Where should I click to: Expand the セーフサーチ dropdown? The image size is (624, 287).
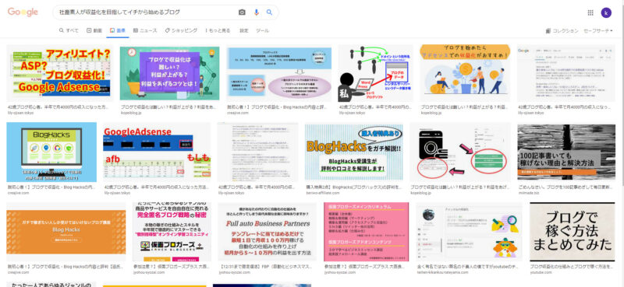tap(598, 30)
